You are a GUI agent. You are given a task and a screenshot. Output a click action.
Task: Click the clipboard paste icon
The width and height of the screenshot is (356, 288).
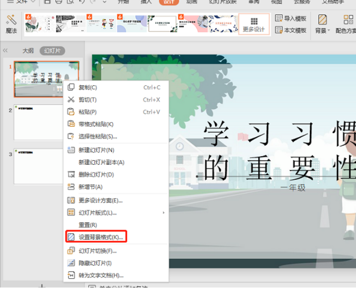71,111
